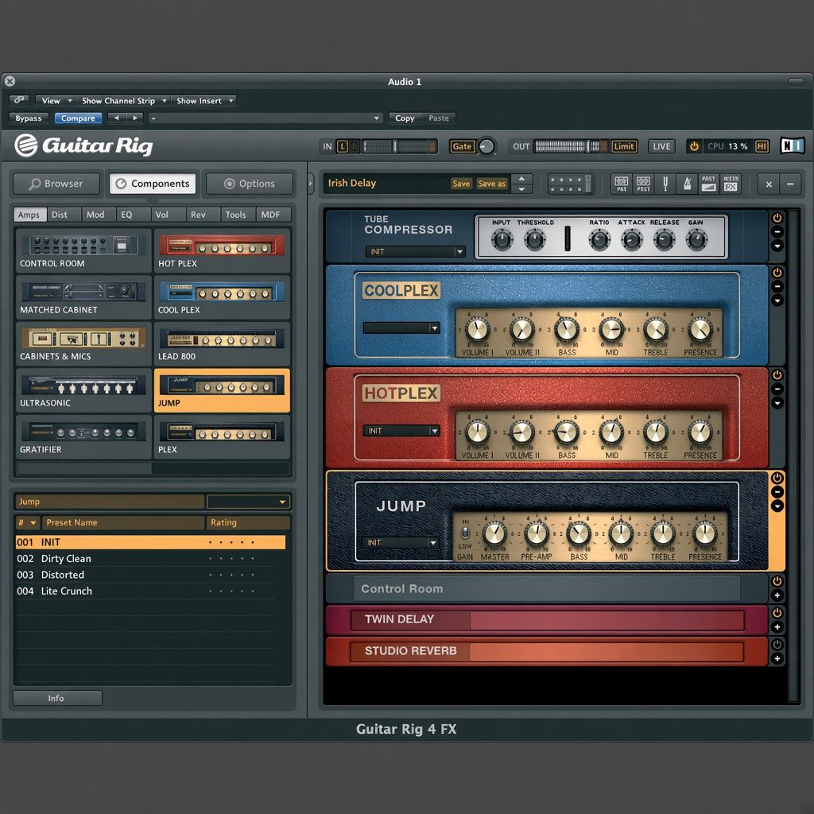Open dropdown beside Jump preset header
The image size is (814, 814).
pos(248,502)
